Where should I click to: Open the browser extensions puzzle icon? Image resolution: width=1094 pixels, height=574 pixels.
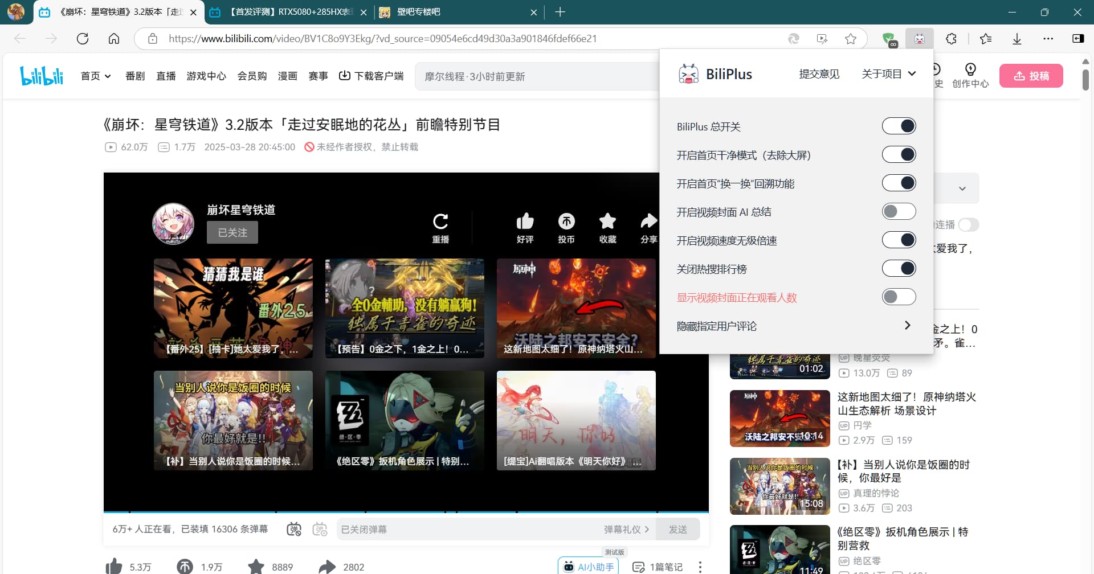951,39
